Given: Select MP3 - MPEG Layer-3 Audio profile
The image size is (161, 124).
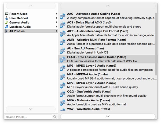Looking at the screenshot, I should point(107,68).
